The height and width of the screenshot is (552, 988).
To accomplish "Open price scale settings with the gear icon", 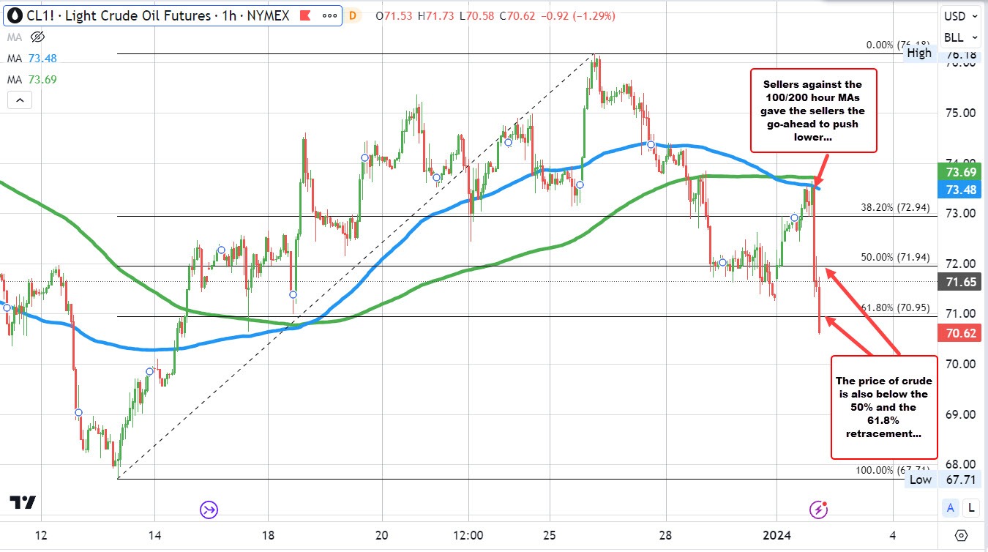I will click(x=960, y=535).
